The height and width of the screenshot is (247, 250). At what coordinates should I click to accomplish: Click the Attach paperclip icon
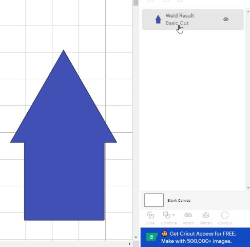tap(188, 215)
